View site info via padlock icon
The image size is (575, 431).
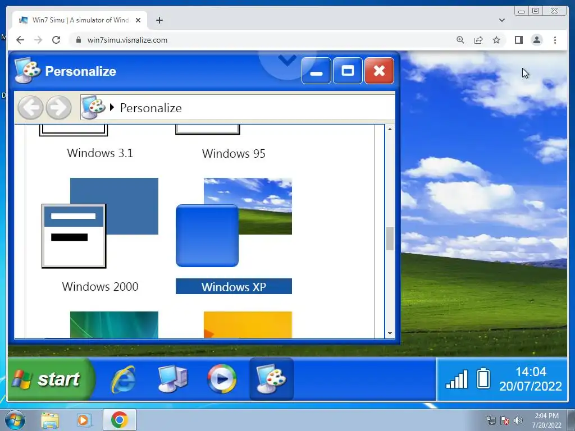[78, 40]
